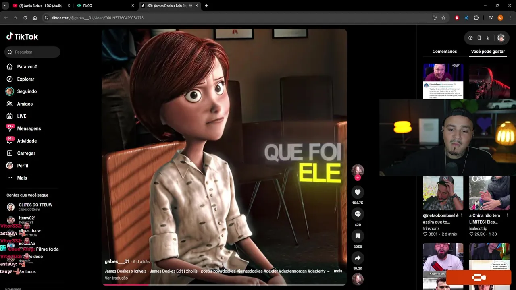
Task: Select the Comentários tab
Action: coord(445,52)
